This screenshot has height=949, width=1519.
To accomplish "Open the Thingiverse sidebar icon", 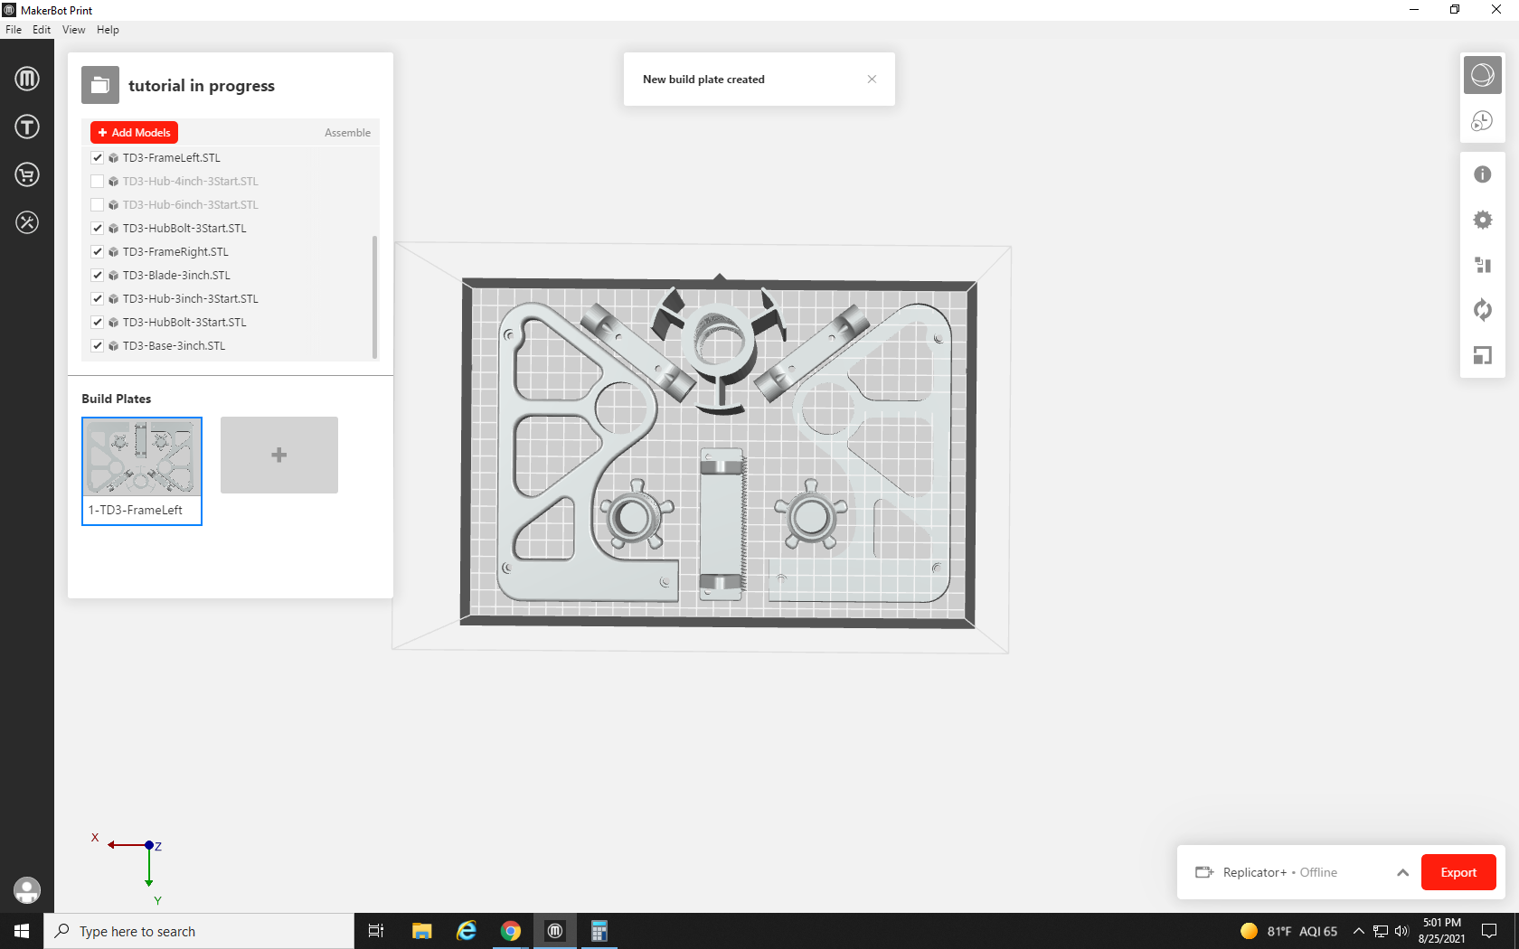I will [x=27, y=127].
